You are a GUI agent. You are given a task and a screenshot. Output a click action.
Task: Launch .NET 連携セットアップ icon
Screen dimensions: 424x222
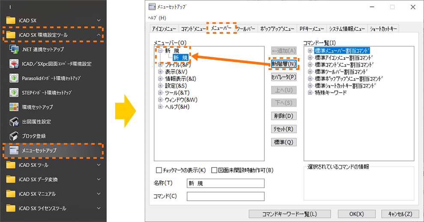pyautogui.click(x=14, y=49)
